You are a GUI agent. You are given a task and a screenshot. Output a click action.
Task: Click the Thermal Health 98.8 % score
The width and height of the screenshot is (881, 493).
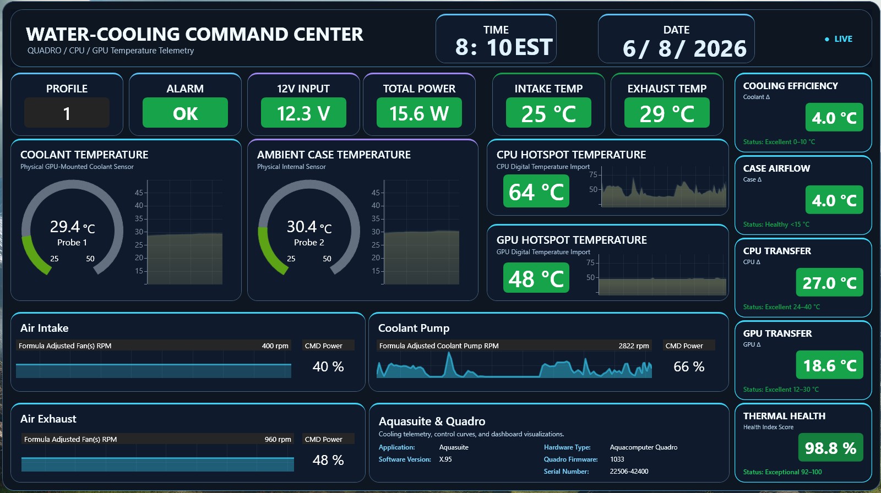click(831, 448)
